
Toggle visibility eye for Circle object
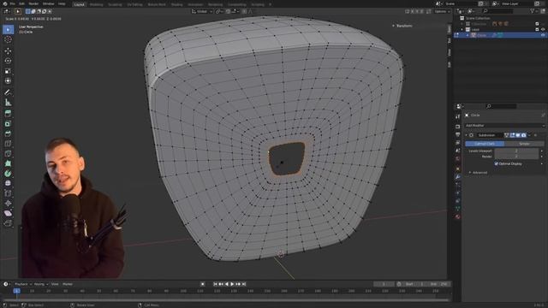click(543, 35)
